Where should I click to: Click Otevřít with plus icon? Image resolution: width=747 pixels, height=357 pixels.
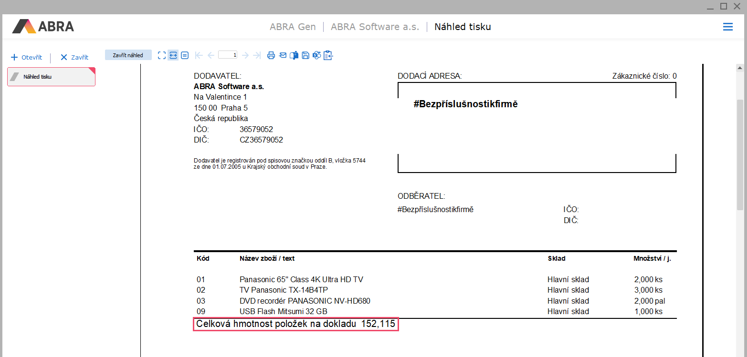click(x=27, y=57)
